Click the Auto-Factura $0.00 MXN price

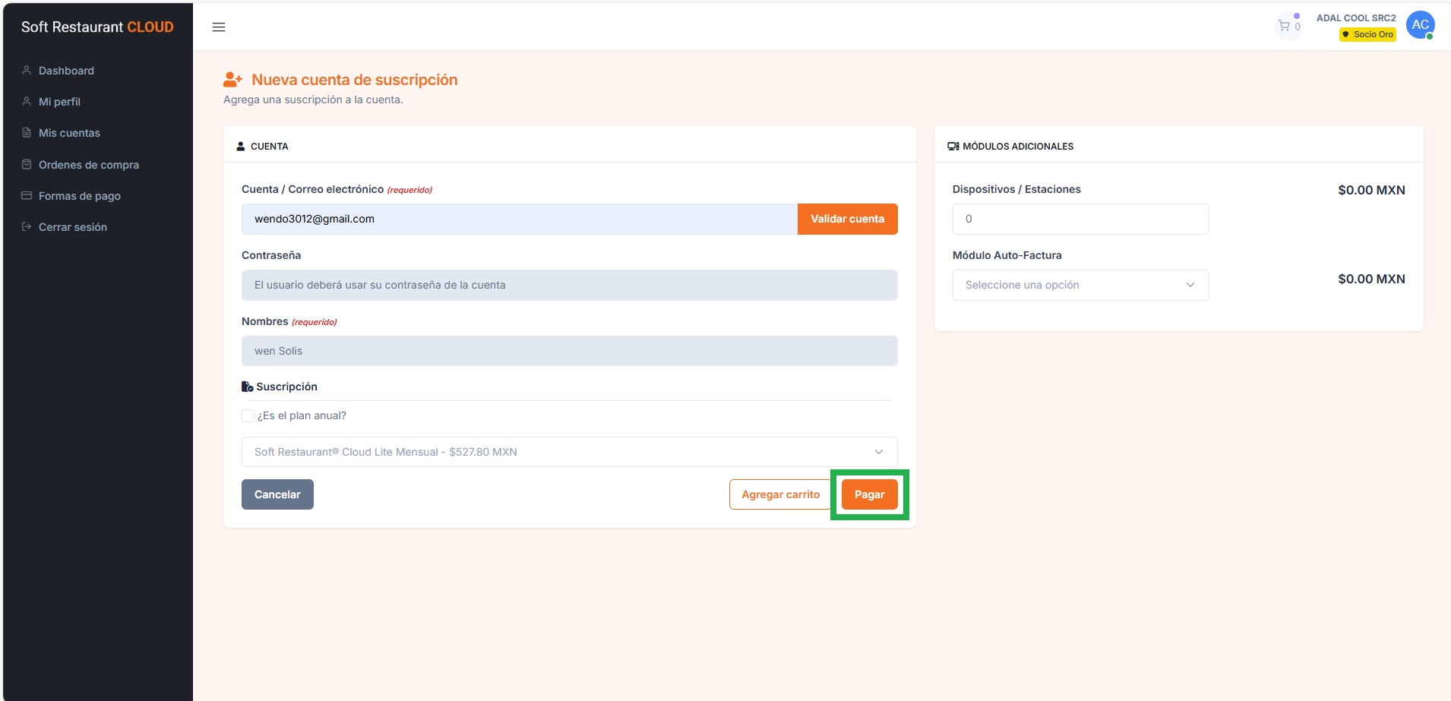pos(1371,279)
